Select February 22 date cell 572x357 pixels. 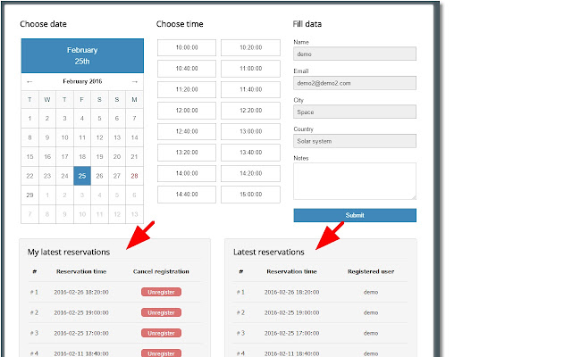[x=29, y=176]
